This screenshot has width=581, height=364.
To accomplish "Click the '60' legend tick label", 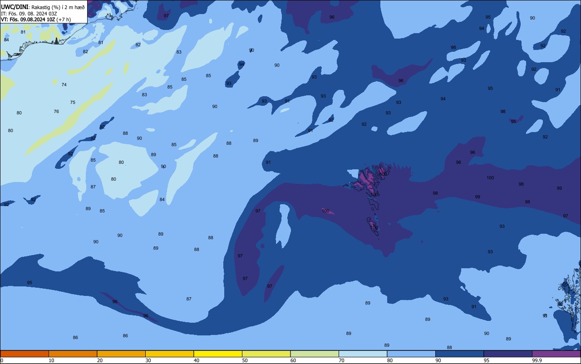I will pos(293,360).
